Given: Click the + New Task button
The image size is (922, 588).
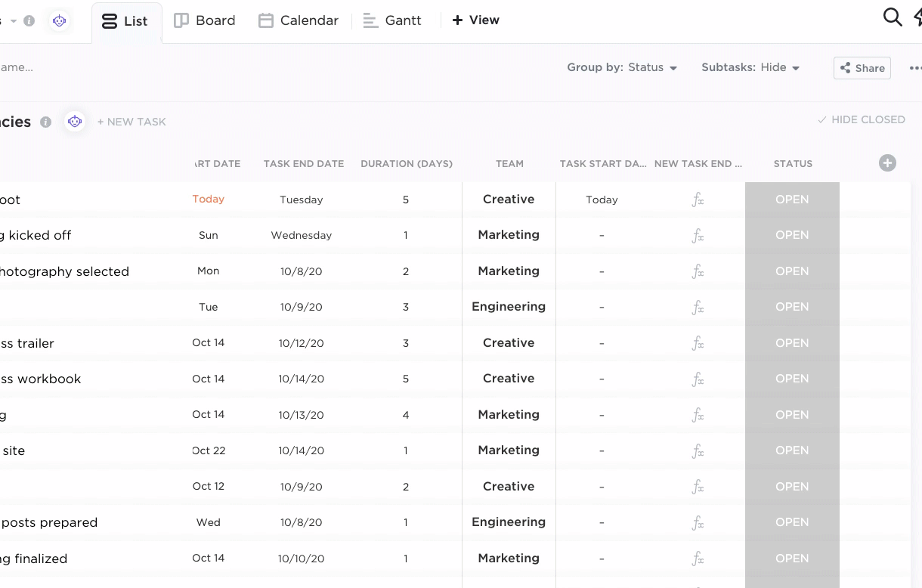Looking at the screenshot, I should (x=131, y=122).
